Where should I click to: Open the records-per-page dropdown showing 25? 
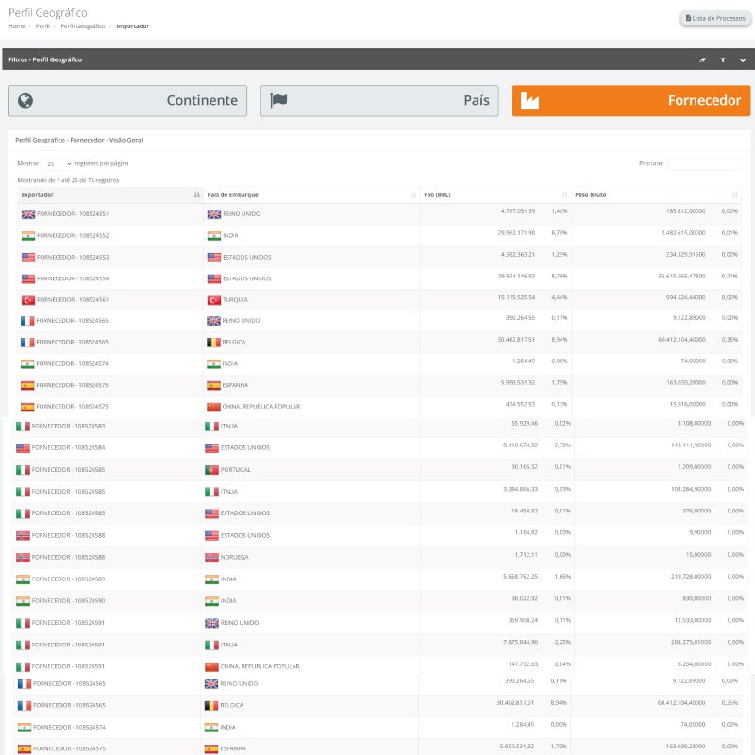pyautogui.click(x=57, y=163)
